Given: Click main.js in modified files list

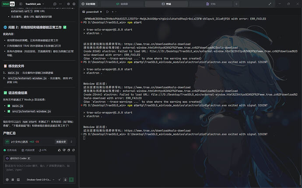Looking at the screenshot, I should [x=13, y=73].
